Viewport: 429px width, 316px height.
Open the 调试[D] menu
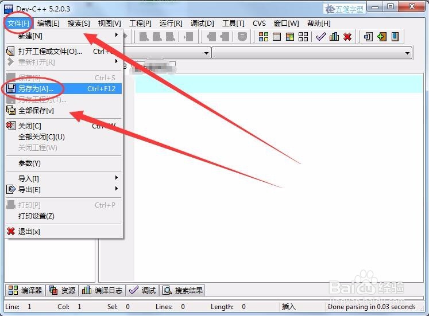[x=202, y=24]
